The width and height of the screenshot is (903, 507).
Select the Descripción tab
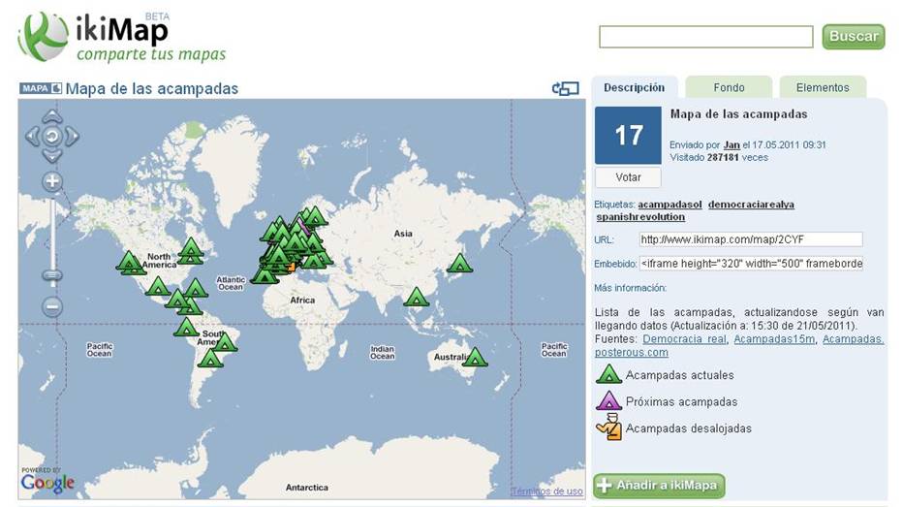point(634,87)
